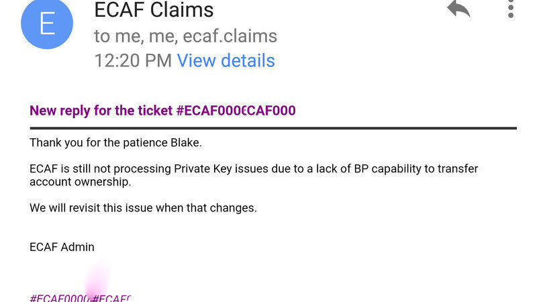Screen dimensions: 537x302
Task: Select the sender name ECAF Claims
Action: [x=154, y=10]
